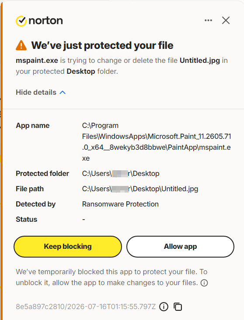
Task: Click the Protected folder path value
Action: click(121, 173)
